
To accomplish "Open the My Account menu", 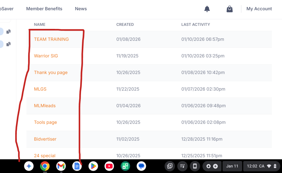I will click(x=259, y=9).
